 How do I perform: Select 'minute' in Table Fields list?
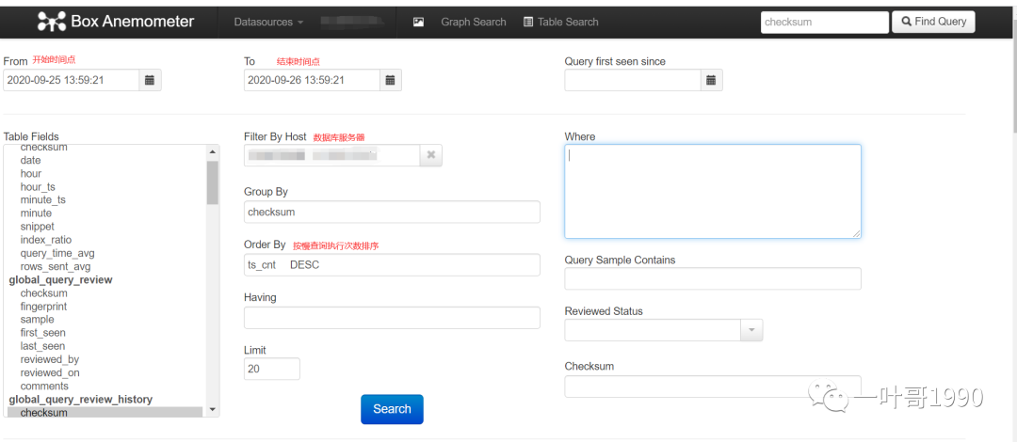36,213
